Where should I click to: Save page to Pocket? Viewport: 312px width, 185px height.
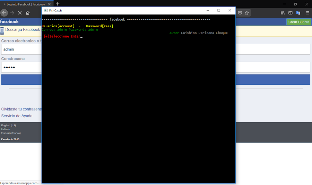point(240,13)
